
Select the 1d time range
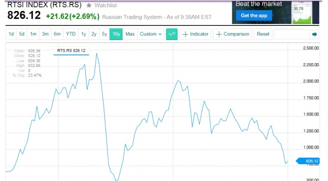(11, 34)
